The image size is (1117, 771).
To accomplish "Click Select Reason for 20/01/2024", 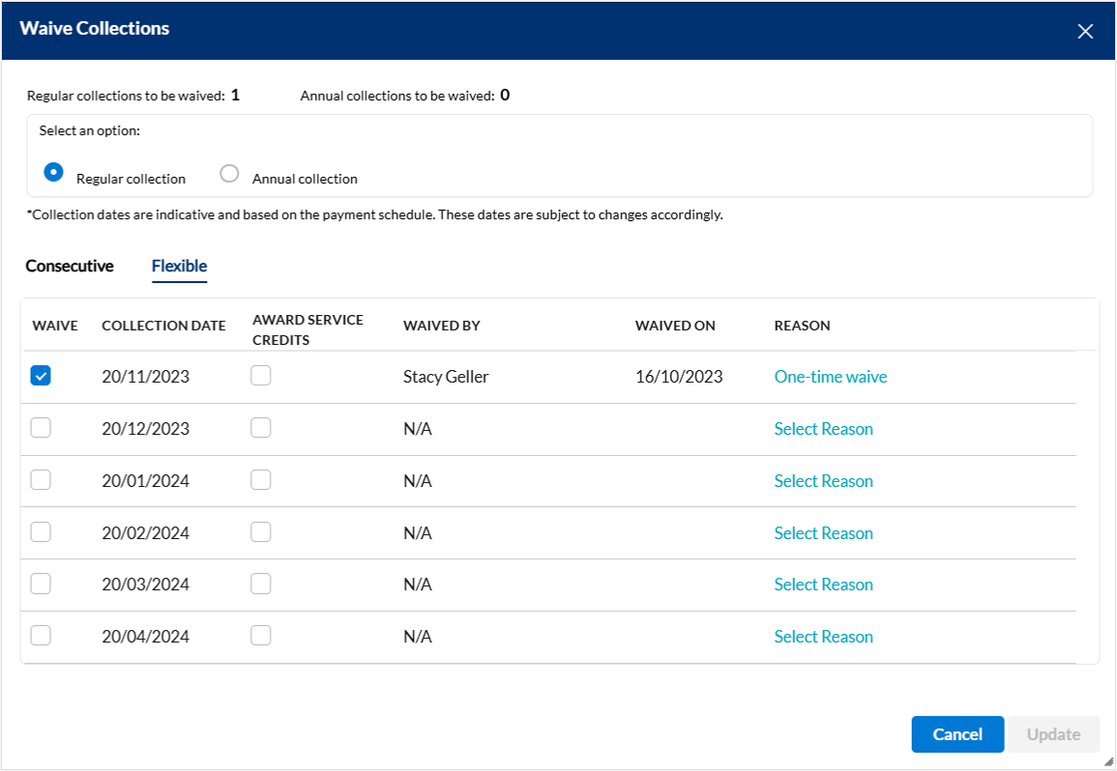I will pos(824,480).
